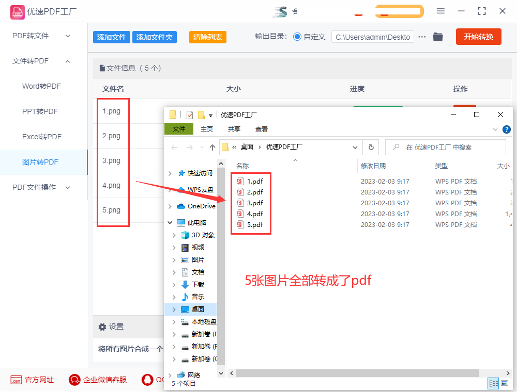Open recent locations dropdown arrow
This screenshot has height=392, width=517.
202,148
